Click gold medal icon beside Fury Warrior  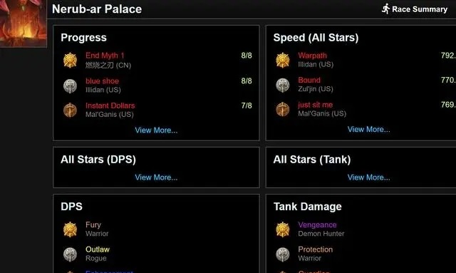tap(70, 230)
